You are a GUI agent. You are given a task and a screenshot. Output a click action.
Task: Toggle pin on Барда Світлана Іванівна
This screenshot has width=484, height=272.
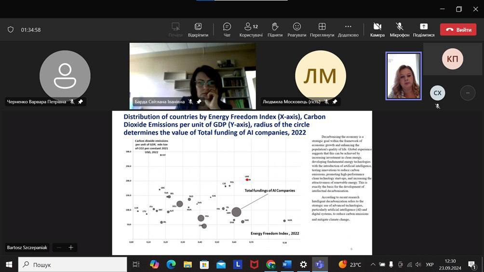point(199,102)
